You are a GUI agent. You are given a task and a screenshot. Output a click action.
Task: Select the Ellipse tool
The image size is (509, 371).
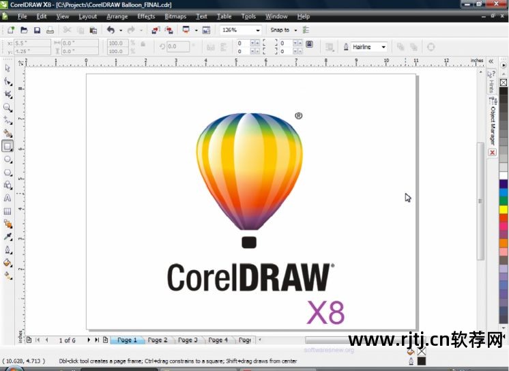point(8,159)
